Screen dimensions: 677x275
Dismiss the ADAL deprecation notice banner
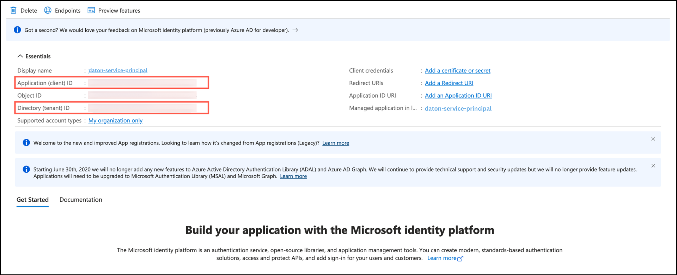point(653,166)
